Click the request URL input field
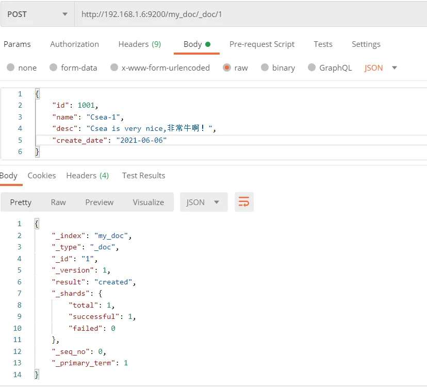This screenshot has height=389, width=427. click(x=248, y=14)
